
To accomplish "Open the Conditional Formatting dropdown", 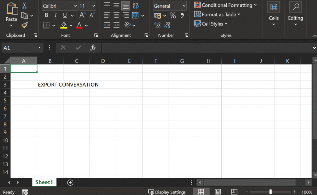I will pyautogui.click(x=225, y=5).
